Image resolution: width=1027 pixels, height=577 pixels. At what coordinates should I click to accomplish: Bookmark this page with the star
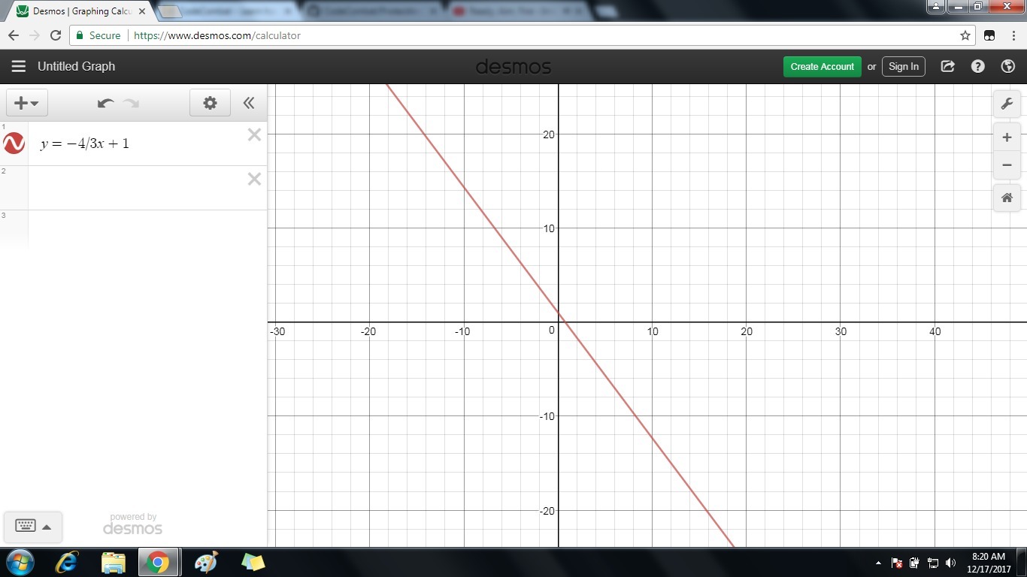965,35
